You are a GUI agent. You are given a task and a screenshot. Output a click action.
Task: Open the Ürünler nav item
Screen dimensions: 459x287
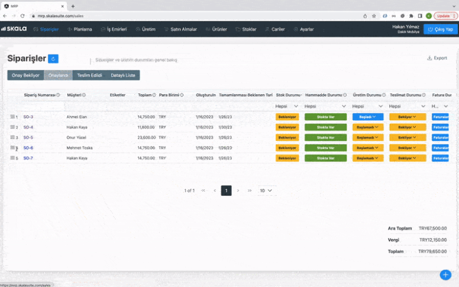[x=216, y=29]
